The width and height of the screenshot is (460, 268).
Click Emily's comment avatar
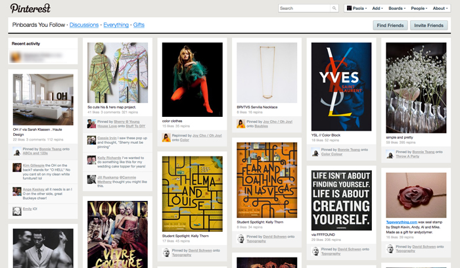(17, 211)
